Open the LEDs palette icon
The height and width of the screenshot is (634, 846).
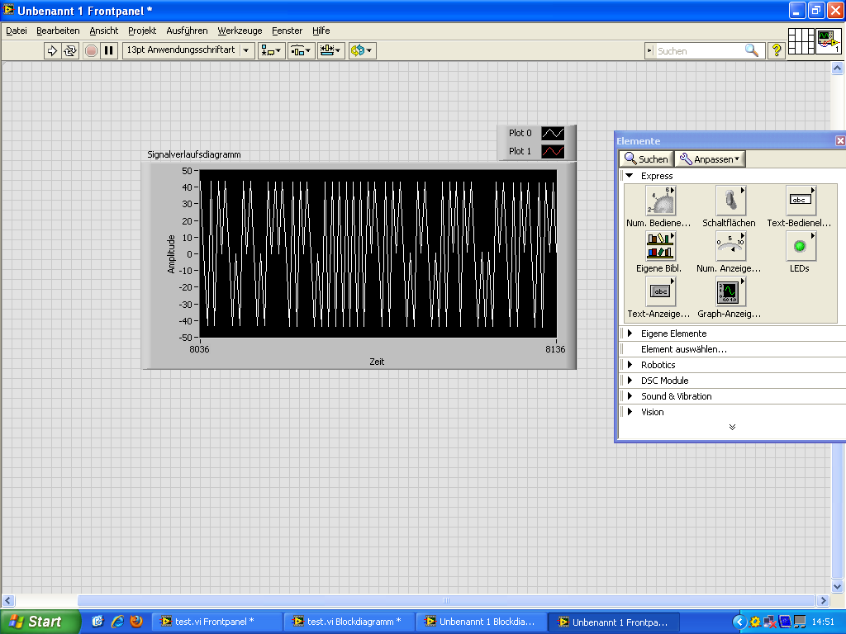(800, 246)
